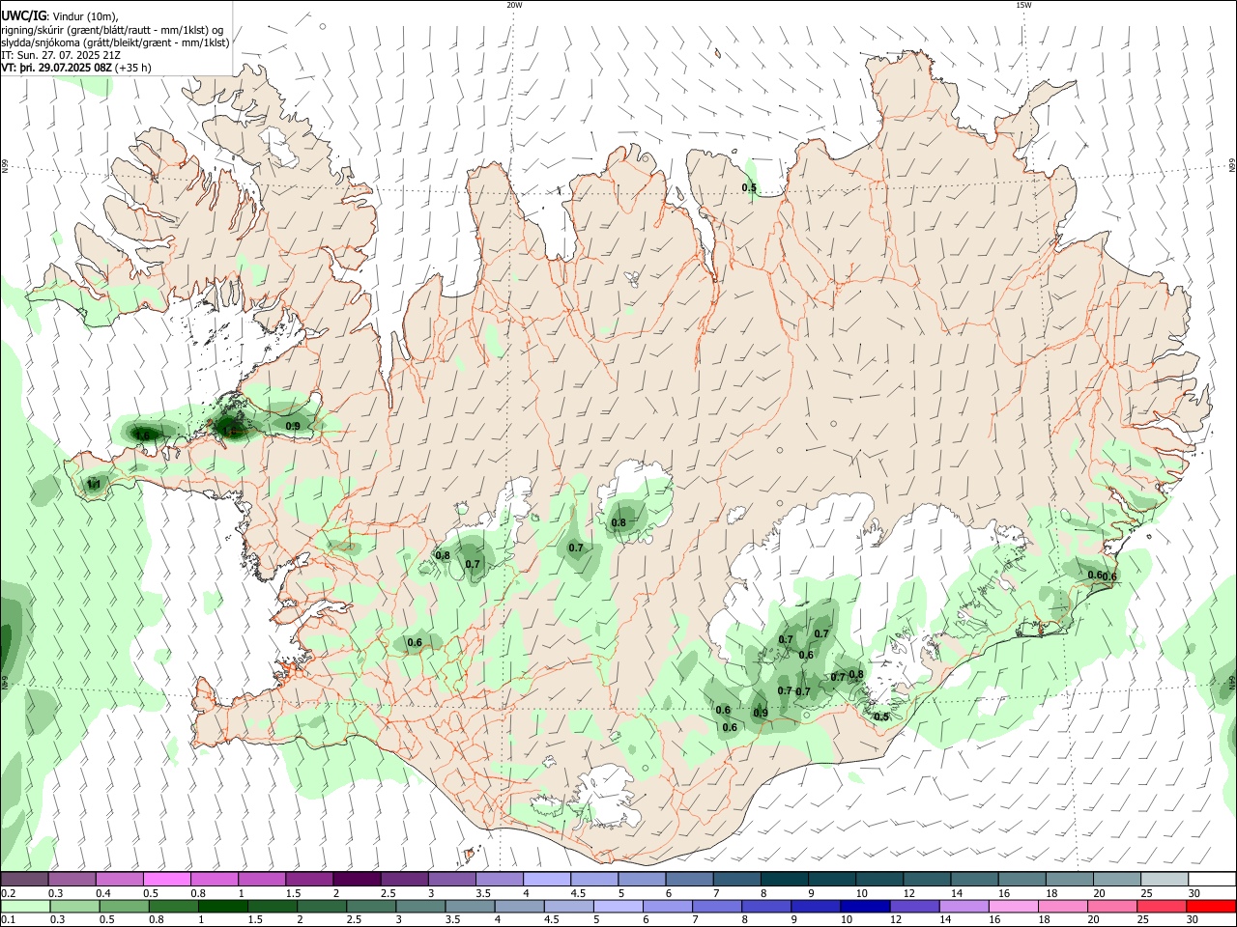Pick the darkest green 1 swatch in the rain scale
Viewport: 1237px width, 927px height.
(x=222, y=907)
